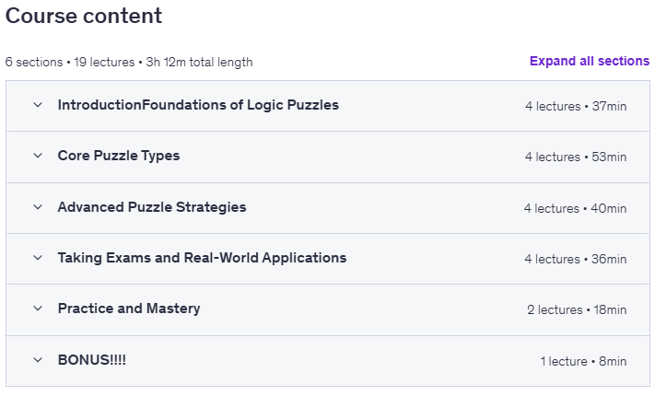
Task: Click the '1 lecture • 8min' label
Action: 583,361
